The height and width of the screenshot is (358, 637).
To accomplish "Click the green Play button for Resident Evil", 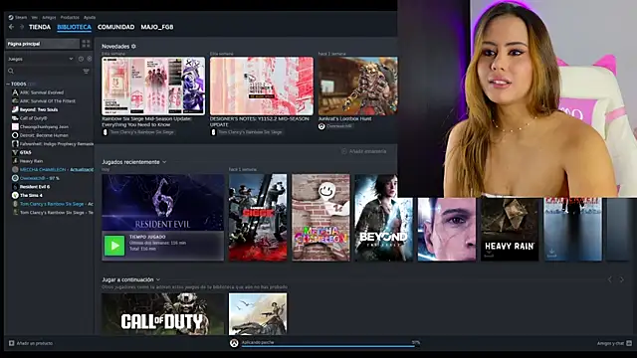I will (x=114, y=246).
